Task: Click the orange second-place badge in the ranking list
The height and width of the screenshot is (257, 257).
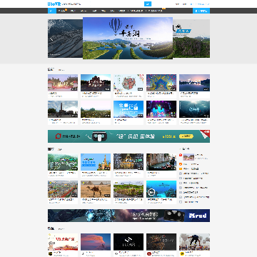Action: click(x=181, y=164)
